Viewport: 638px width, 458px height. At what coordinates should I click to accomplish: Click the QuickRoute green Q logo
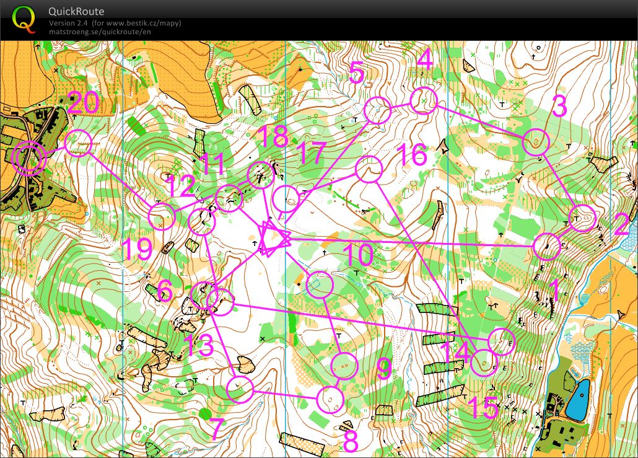pyautogui.click(x=24, y=19)
